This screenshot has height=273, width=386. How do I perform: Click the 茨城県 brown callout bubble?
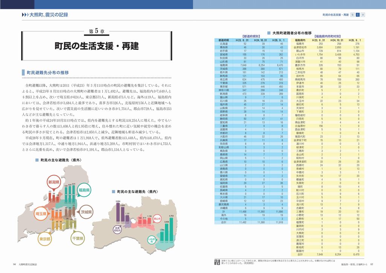click(x=86, y=212)
